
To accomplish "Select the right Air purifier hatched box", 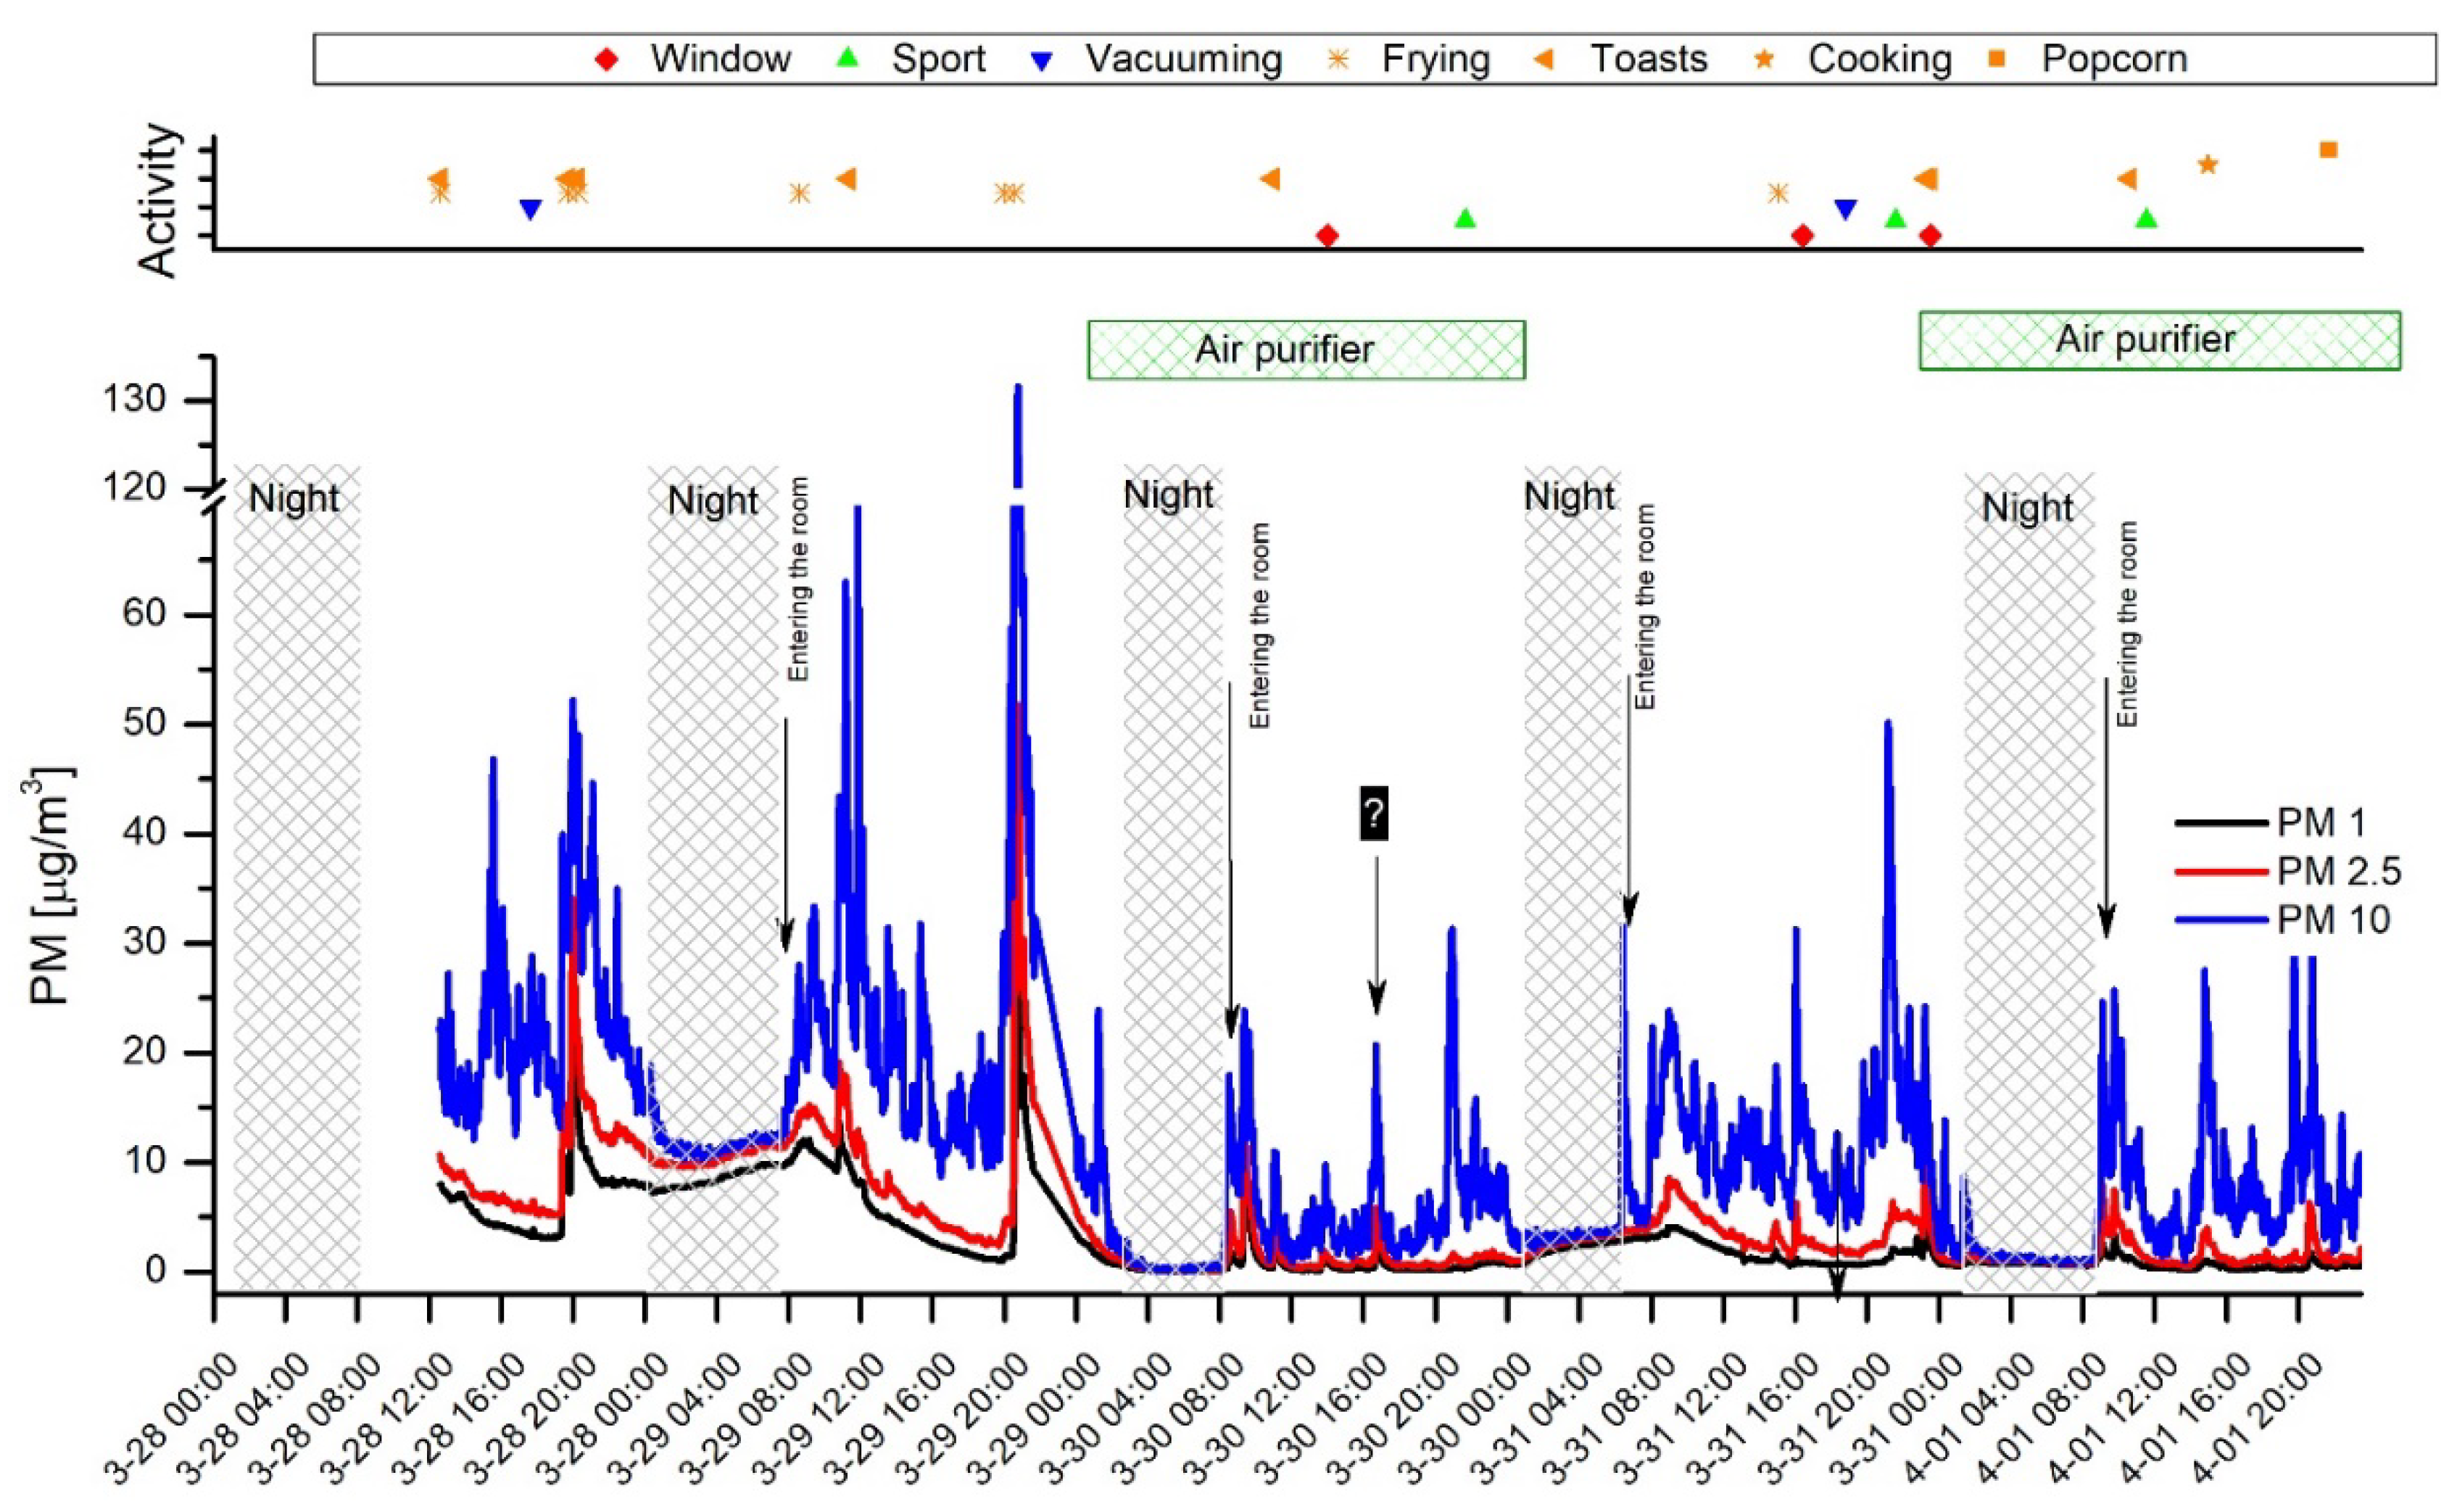I will [x=2159, y=340].
